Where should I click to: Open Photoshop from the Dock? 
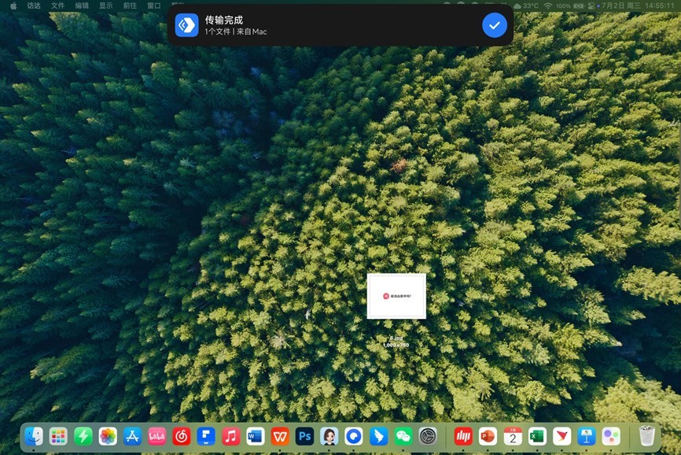click(x=304, y=435)
